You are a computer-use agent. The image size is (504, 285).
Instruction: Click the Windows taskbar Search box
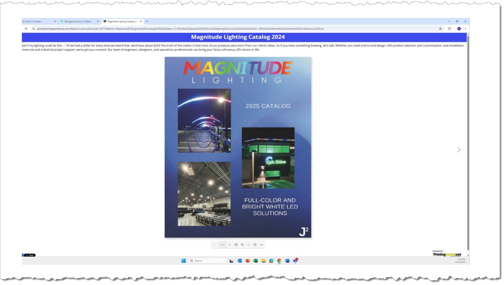(208, 261)
